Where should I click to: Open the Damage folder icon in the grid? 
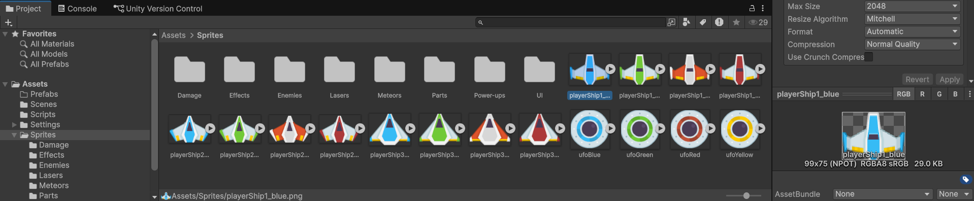189,69
